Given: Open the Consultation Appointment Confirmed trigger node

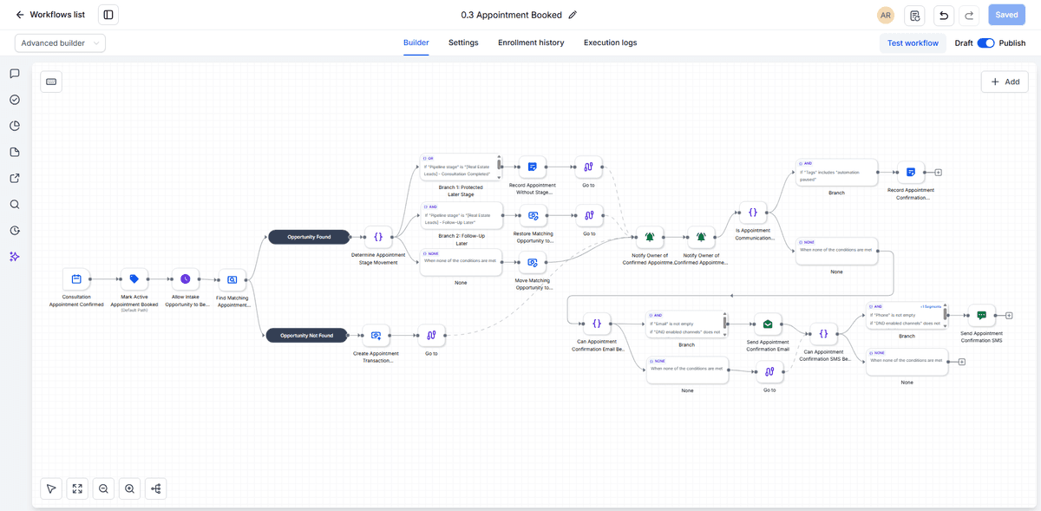Looking at the screenshot, I should coord(76,279).
